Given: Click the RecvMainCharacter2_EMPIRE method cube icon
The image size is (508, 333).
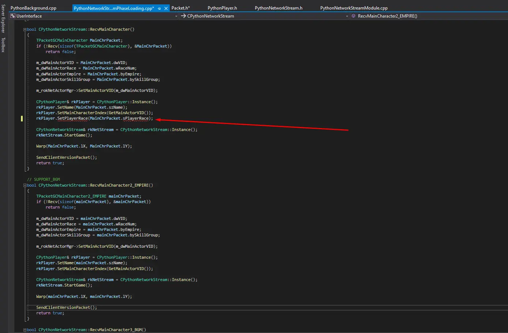Looking at the screenshot, I should click(353, 16).
